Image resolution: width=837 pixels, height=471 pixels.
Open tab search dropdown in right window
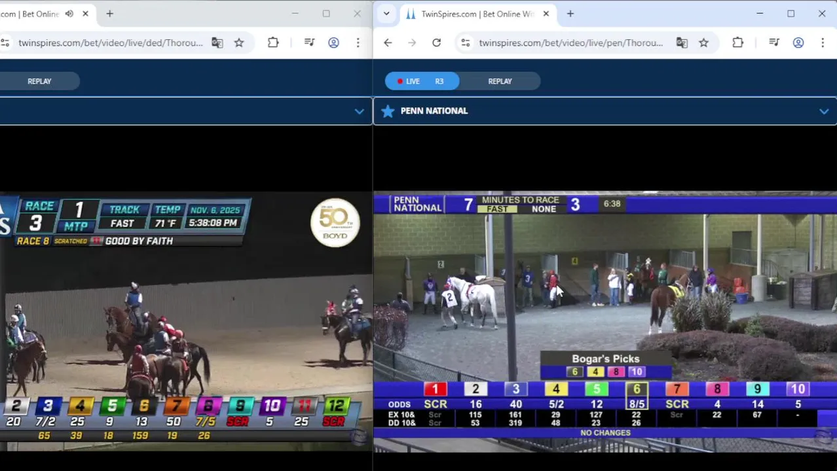(386, 14)
